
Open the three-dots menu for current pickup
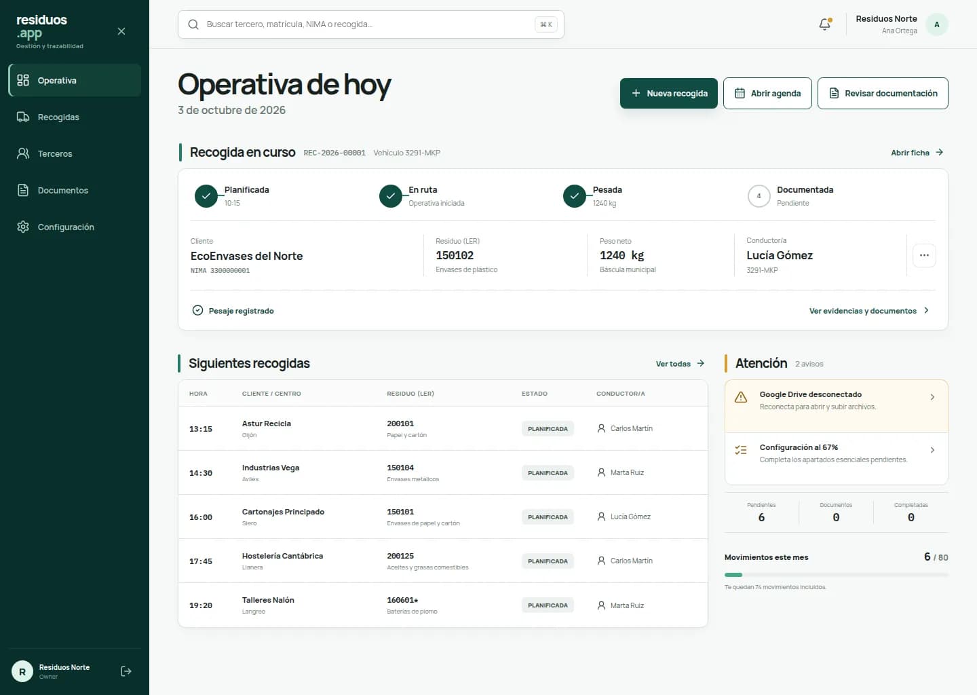[x=924, y=255]
